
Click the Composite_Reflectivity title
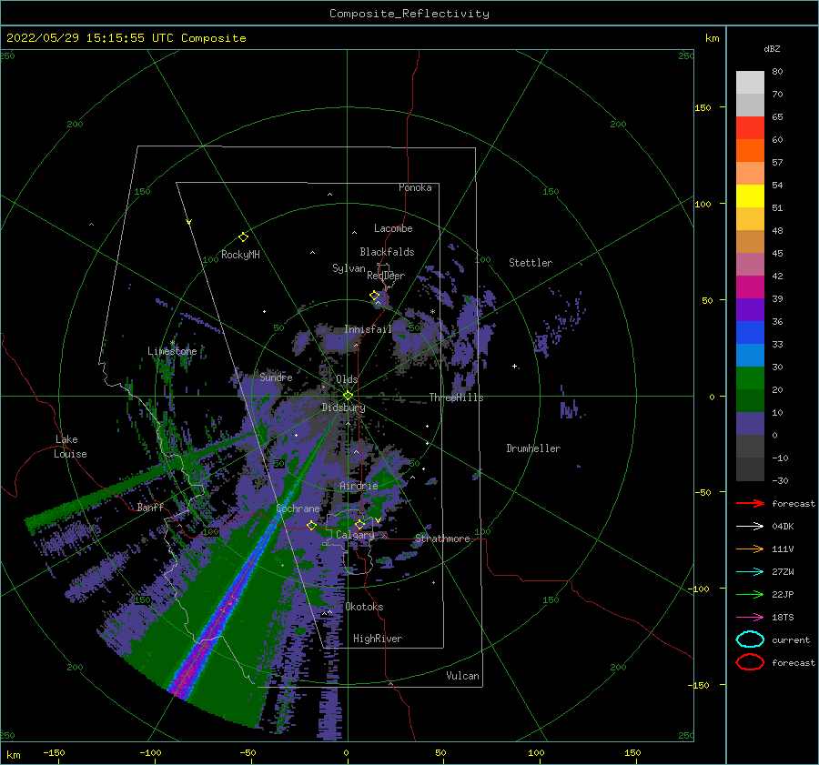[409, 14]
